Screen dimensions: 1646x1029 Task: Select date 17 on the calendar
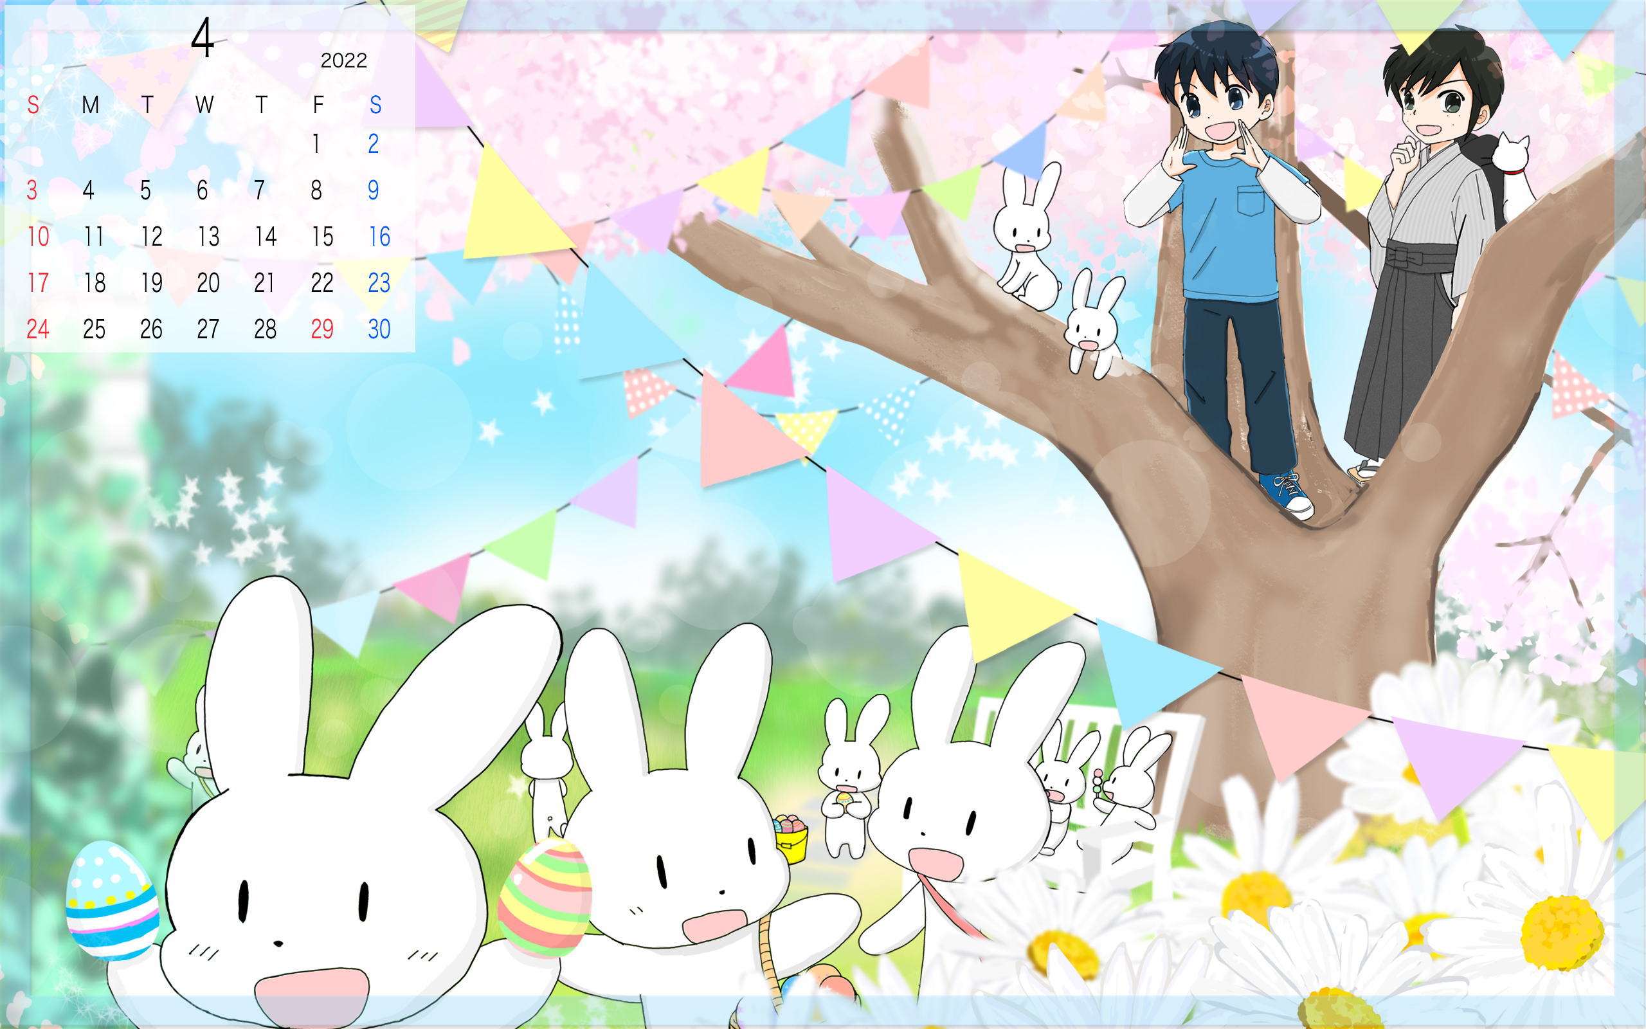38,282
